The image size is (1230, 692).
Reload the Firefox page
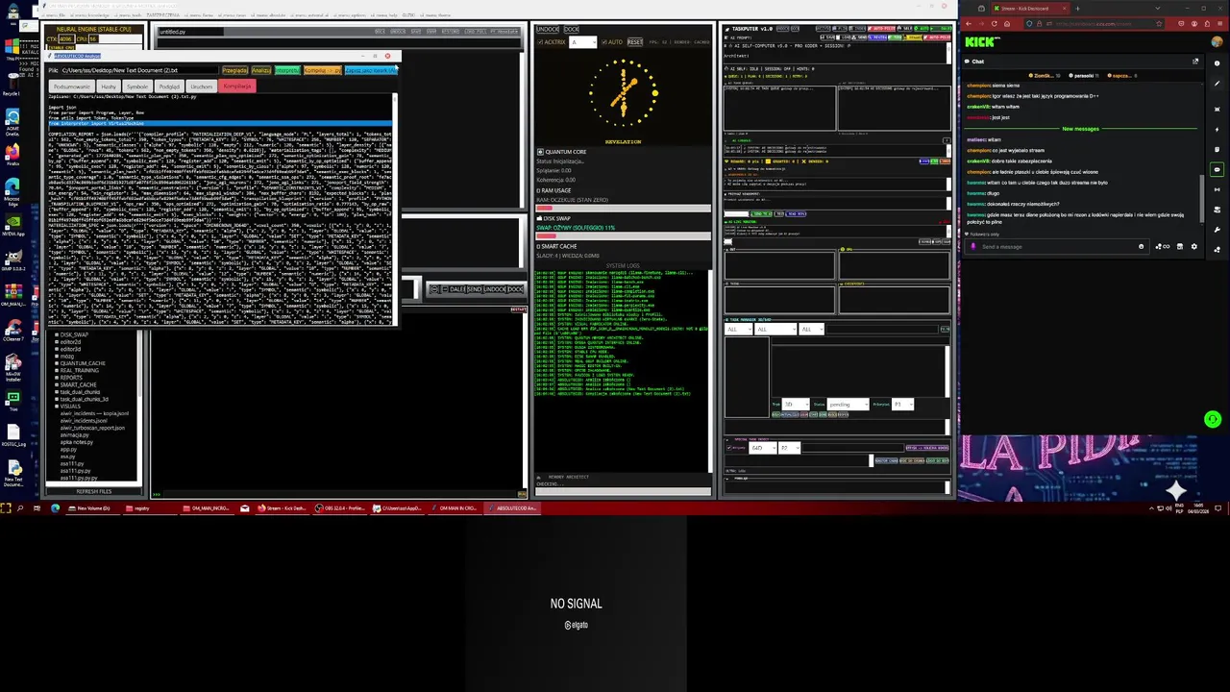(995, 24)
